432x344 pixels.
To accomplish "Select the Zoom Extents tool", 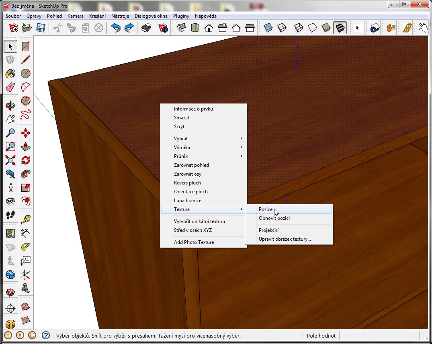I will click(10, 160).
